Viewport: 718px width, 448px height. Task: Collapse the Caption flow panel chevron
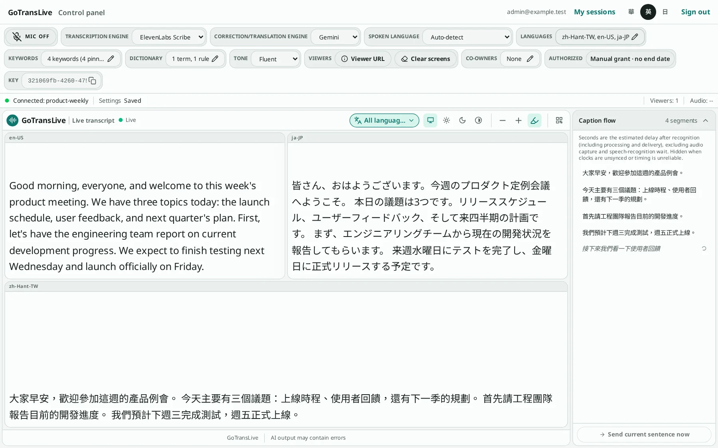pyautogui.click(x=705, y=121)
